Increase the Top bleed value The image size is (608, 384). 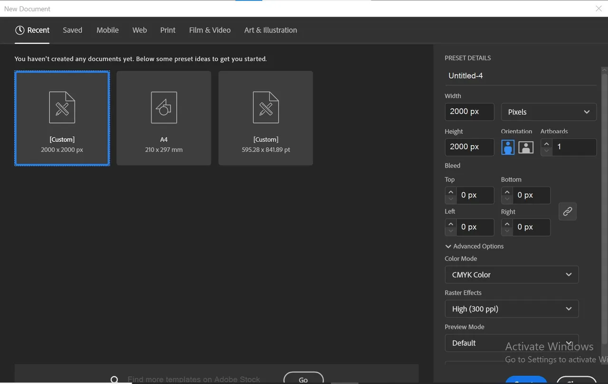pyautogui.click(x=451, y=192)
